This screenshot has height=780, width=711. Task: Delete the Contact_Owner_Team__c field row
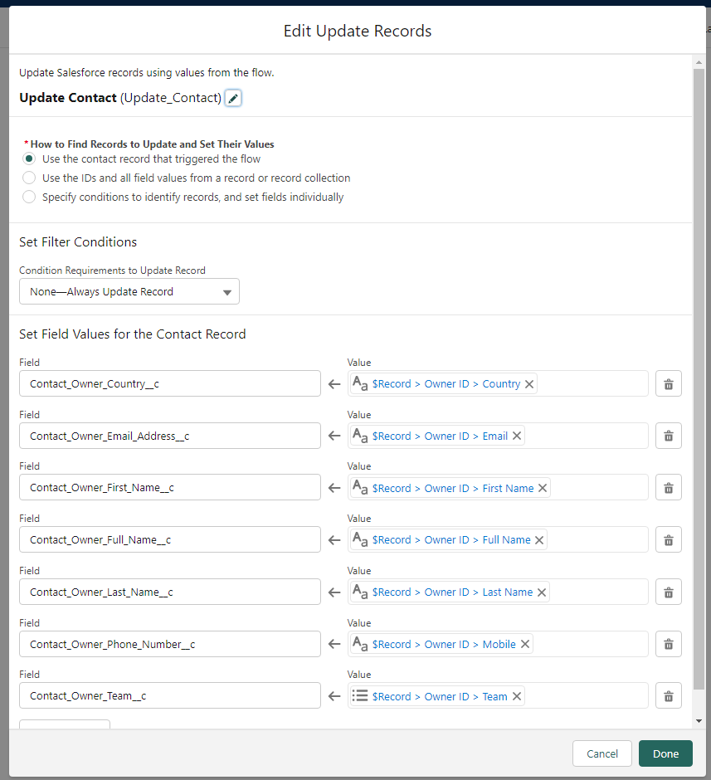pos(668,696)
